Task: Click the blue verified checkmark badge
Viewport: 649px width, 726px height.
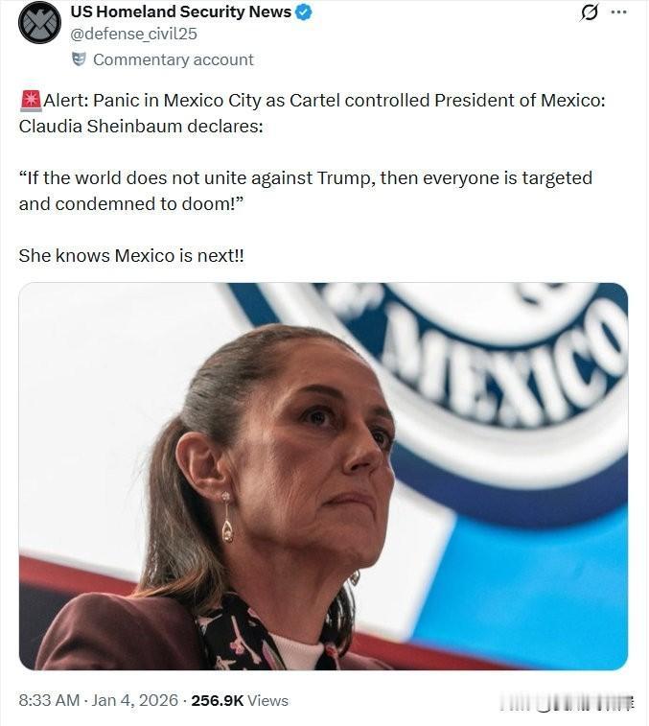Action: point(304,12)
